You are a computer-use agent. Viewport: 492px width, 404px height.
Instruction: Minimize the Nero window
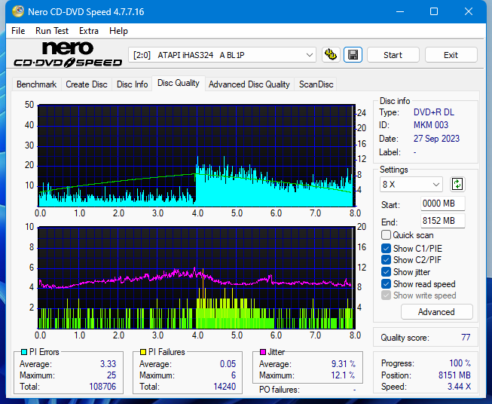tap(400, 11)
